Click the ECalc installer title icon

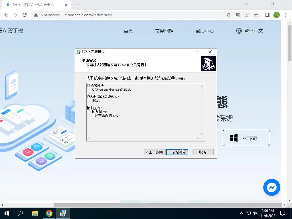78,52
